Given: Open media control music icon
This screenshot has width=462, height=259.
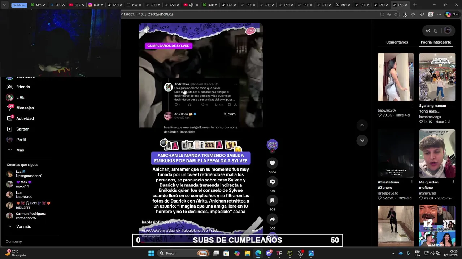Looking at the screenshot, I should pos(405,14).
